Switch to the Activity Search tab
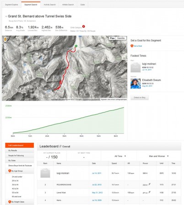 [49, 5]
